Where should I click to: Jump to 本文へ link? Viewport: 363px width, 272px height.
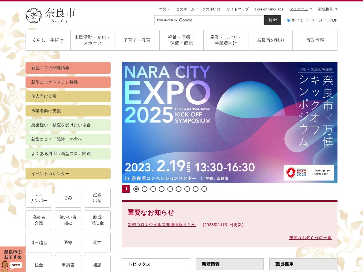[164, 9]
